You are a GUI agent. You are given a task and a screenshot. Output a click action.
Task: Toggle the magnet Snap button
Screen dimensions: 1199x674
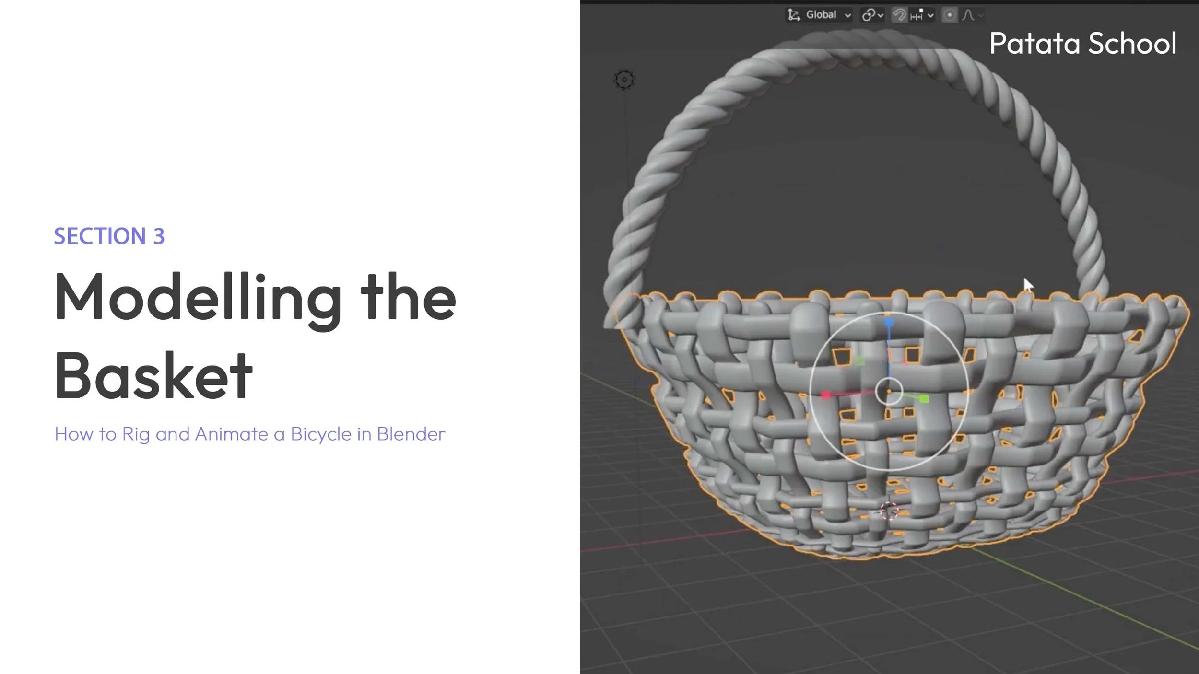[x=899, y=15]
